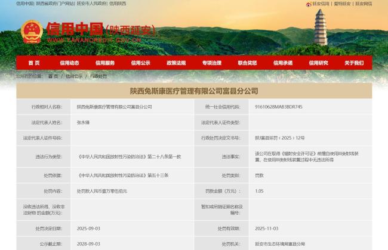Click the 行政相对人名称 field label
388x250 pixels.
pos(47,107)
